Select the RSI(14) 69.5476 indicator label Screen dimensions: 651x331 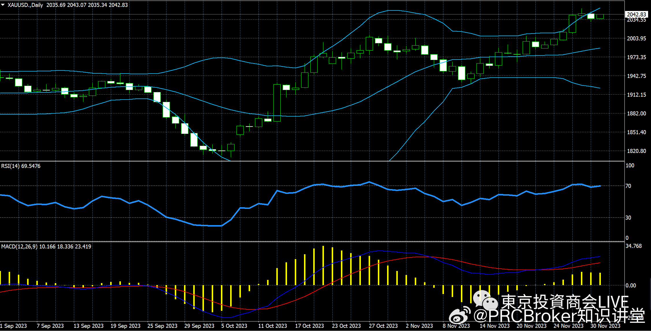[x=21, y=166]
